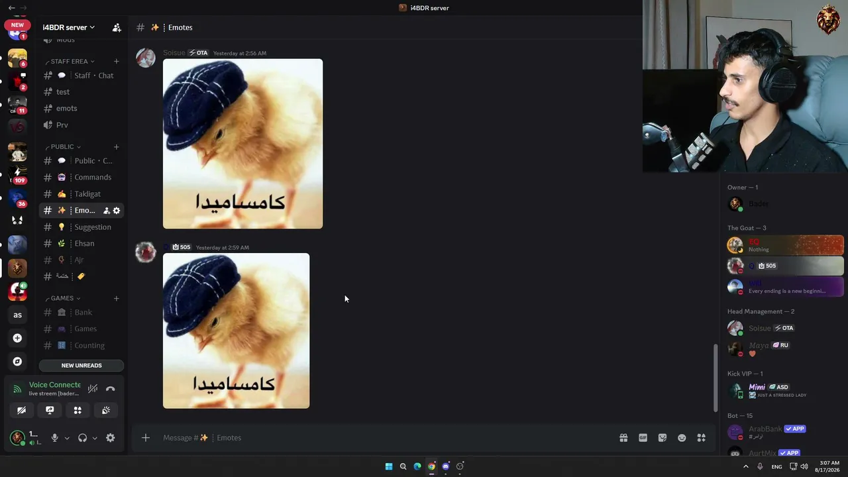
Task: Open Soisue's profile in the member list
Action: [x=785, y=328]
